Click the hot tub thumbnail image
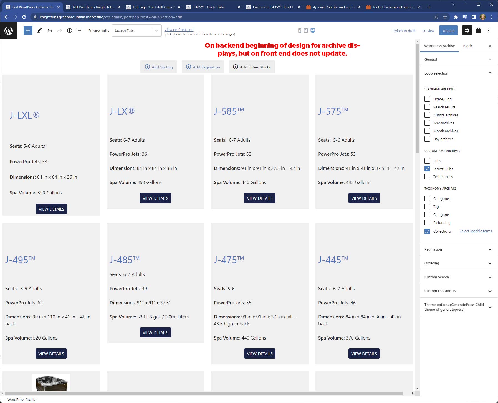 (x=51, y=383)
